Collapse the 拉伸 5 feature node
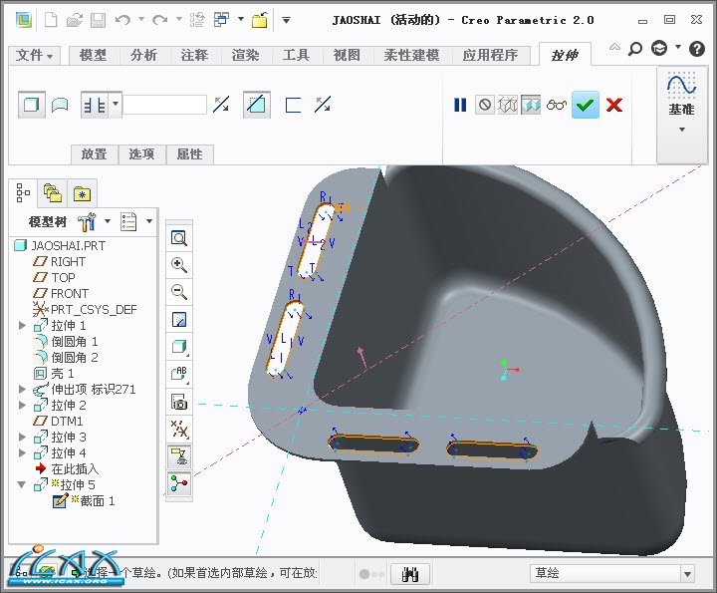Viewport: 717px width, 593px height. coord(22,484)
